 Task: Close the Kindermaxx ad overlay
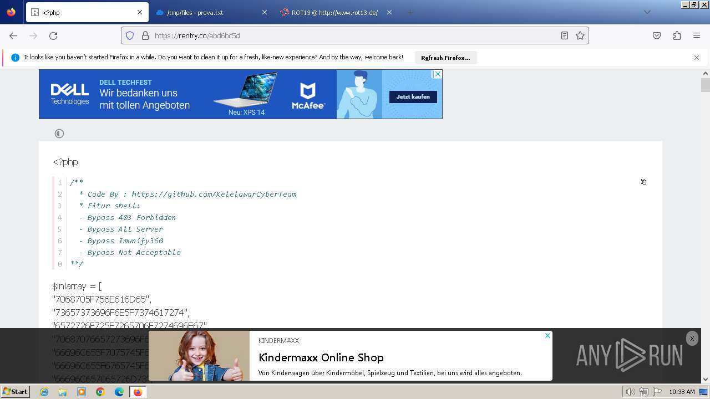point(692,339)
